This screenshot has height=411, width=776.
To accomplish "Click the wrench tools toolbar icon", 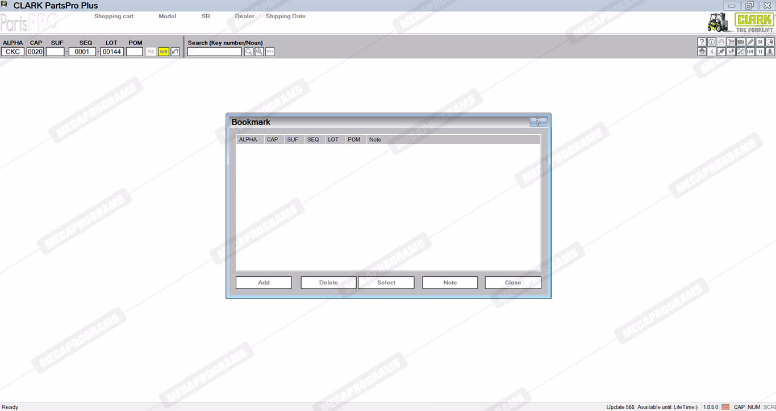I will point(741,52).
